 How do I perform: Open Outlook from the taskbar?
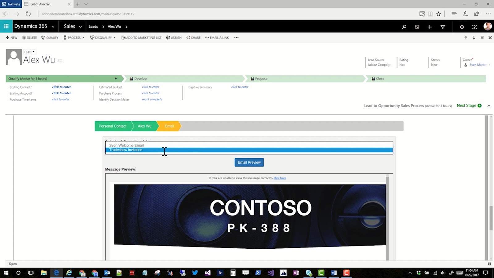[107, 273]
